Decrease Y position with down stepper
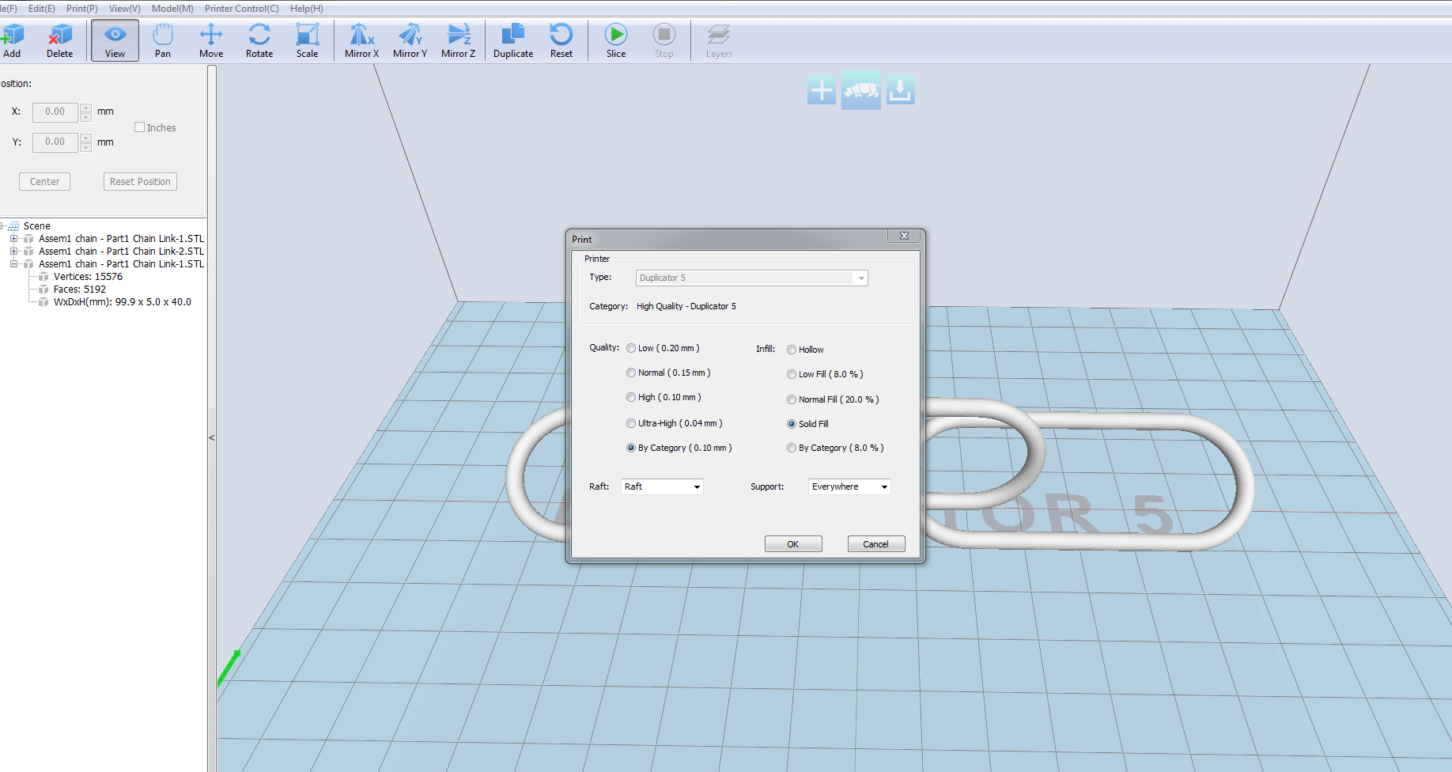This screenshot has width=1452, height=772. click(x=85, y=147)
